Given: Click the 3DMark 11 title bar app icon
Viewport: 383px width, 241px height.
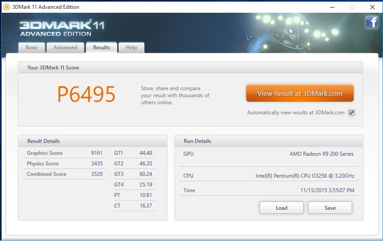Looking at the screenshot, I should pos(7,7).
